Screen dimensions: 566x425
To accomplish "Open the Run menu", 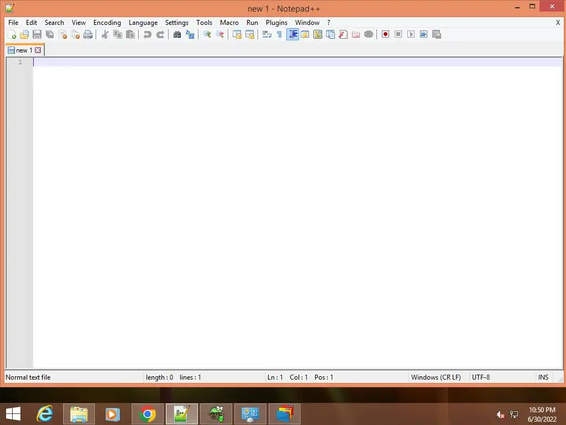I will [x=252, y=22].
